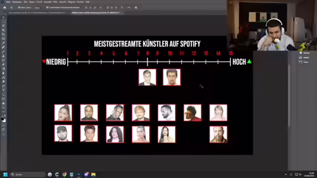Image resolution: width=317 pixels, height=178 pixels.
Task: Toggle Transformationssteuerungen anzeigen checkbox
Action: 47,7
